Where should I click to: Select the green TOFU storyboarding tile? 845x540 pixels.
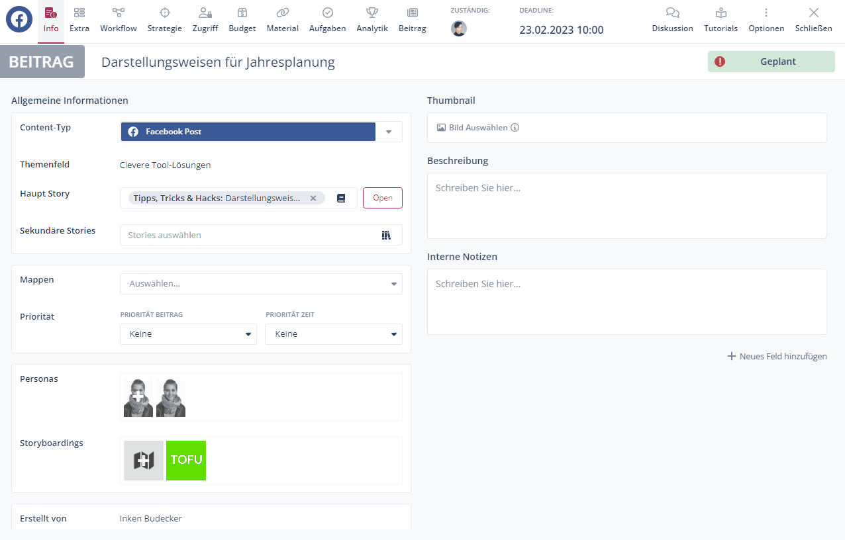[186, 461]
